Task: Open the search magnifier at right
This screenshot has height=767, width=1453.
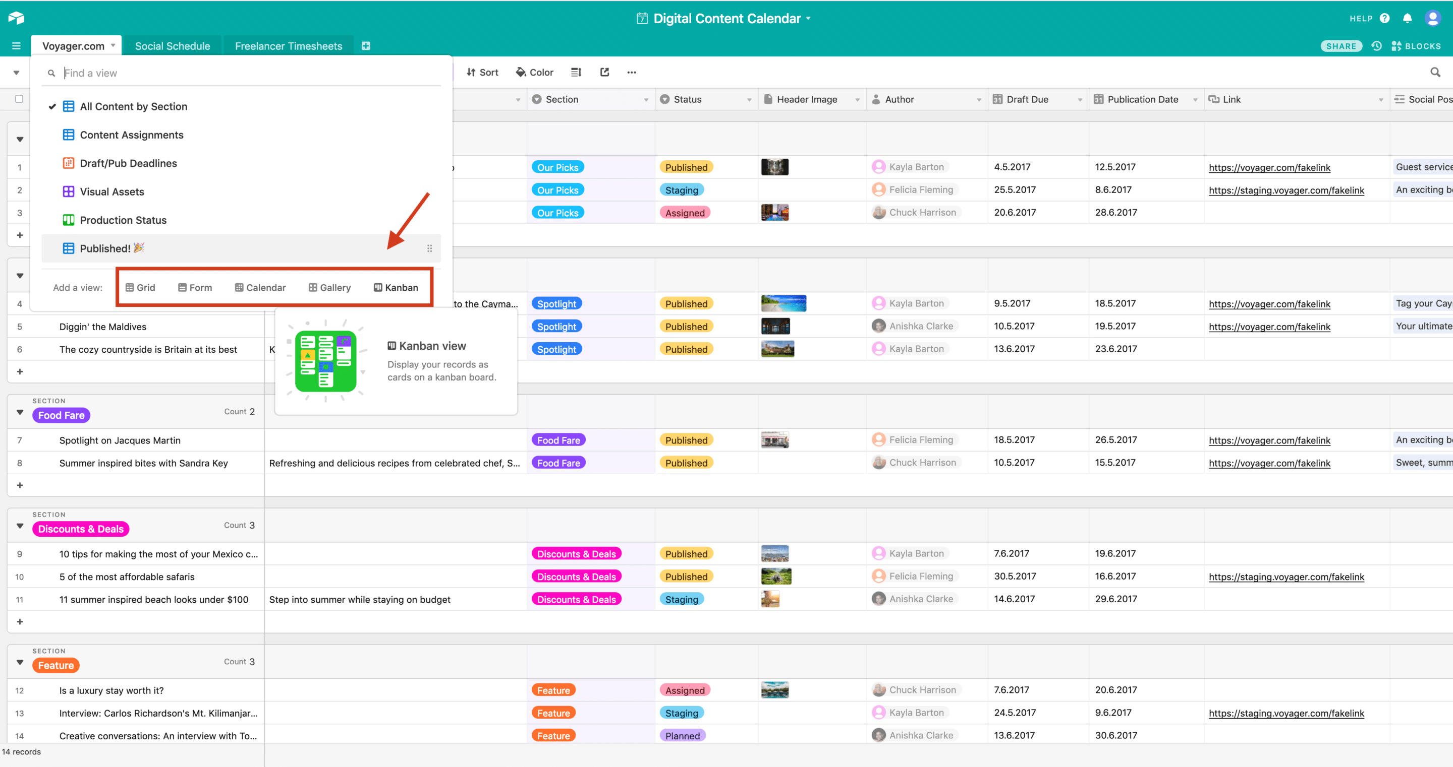Action: (x=1435, y=72)
